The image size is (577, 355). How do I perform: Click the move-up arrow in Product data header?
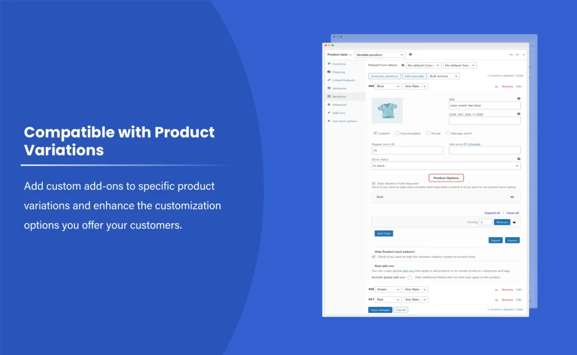511,55
